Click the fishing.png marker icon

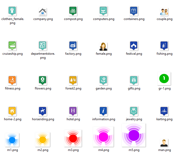pyautogui.click(x=164, y=46)
